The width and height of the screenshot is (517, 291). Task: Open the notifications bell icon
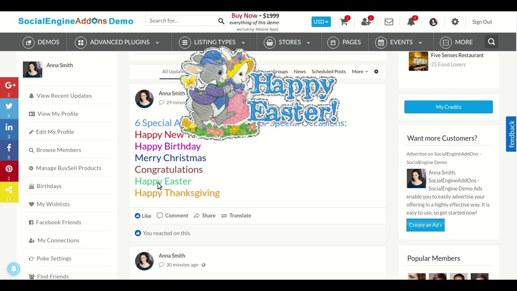[411, 22]
